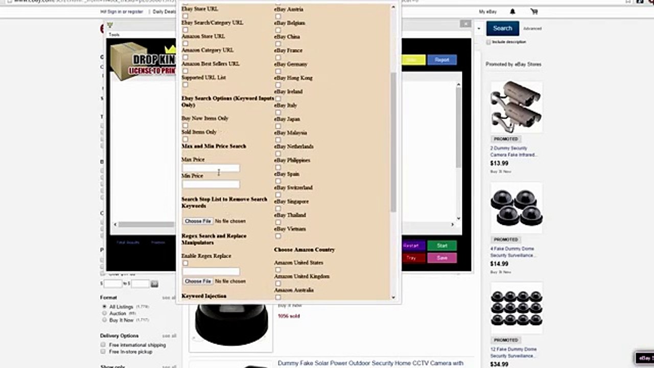
Task: Select the Buy It Now radio option
Action: click(x=104, y=320)
